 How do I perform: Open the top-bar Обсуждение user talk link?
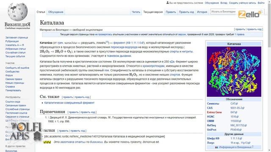(x=212, y=3)
